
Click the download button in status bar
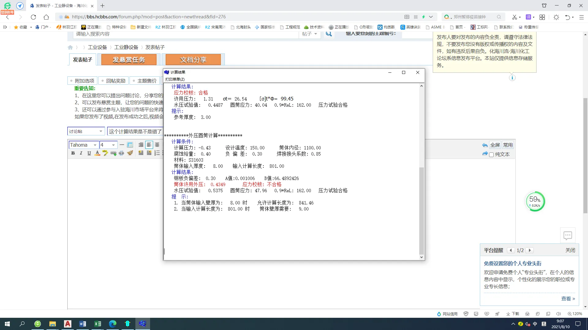(513, 314)
